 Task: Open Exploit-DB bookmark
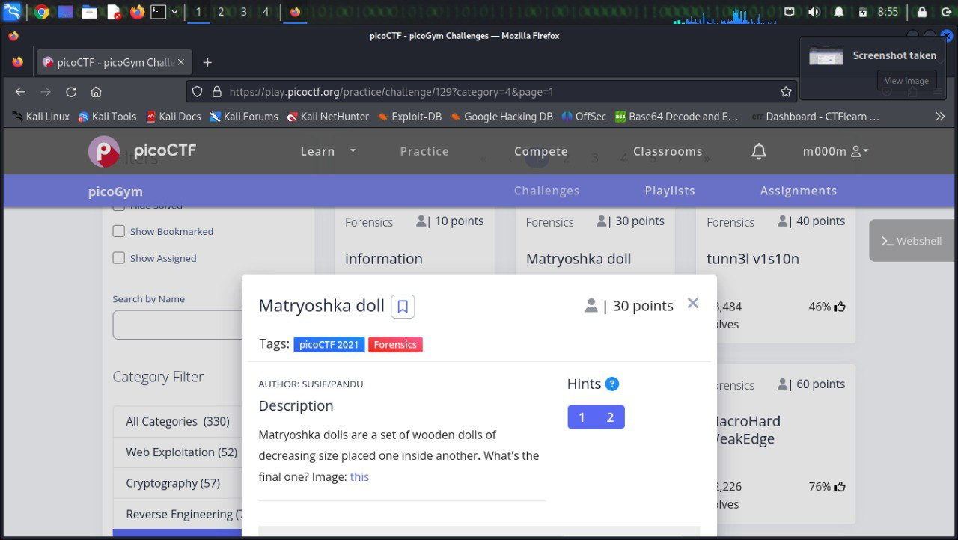point(409,117)
